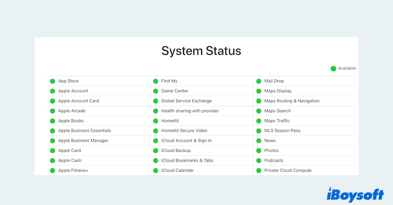Click the status indicator beside Mail Drop
The image size is (393, 205).
(x=259, y=81)
